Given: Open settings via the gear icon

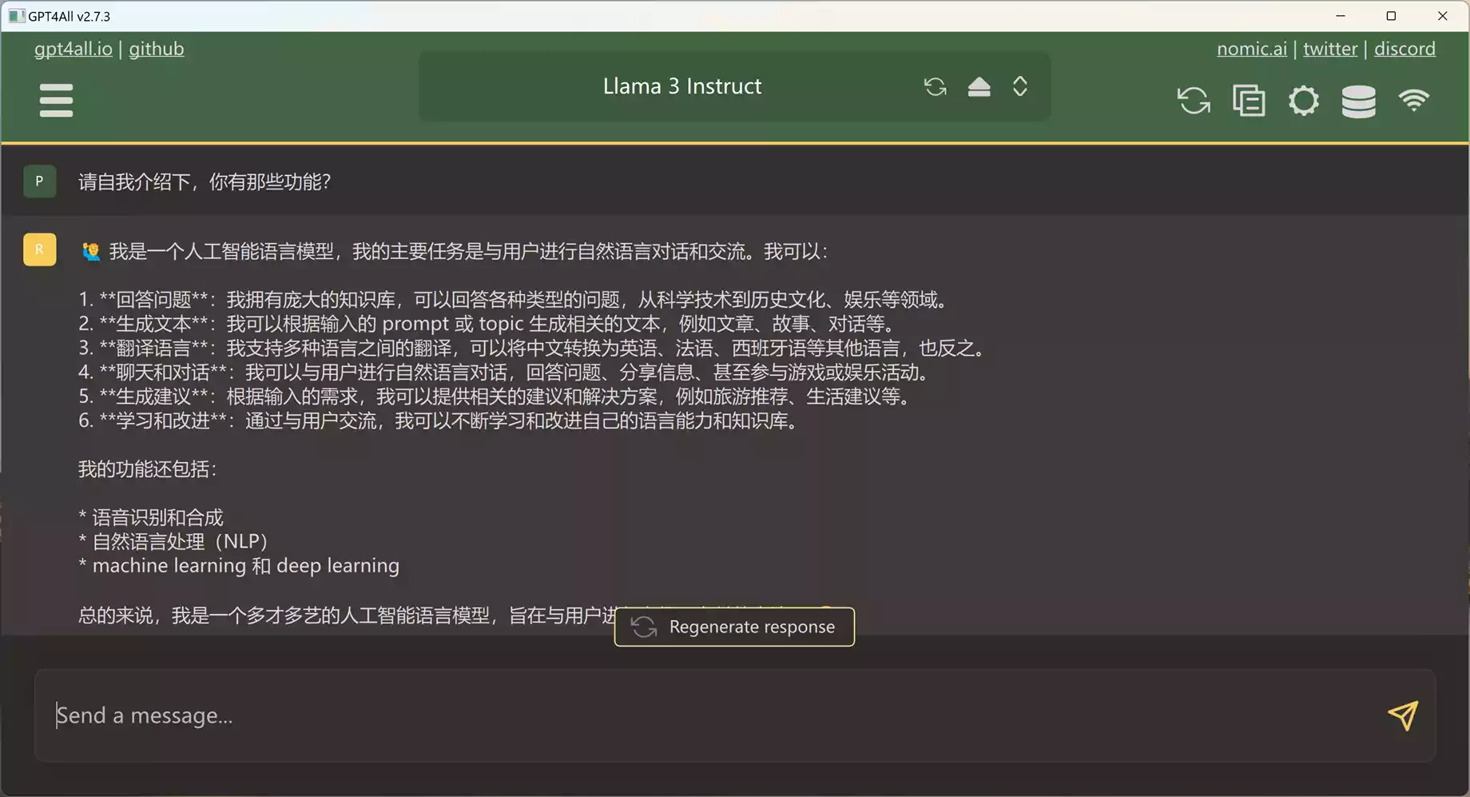Looking at the screenshot, I should pyautogui.click(x=1303, y=101).
